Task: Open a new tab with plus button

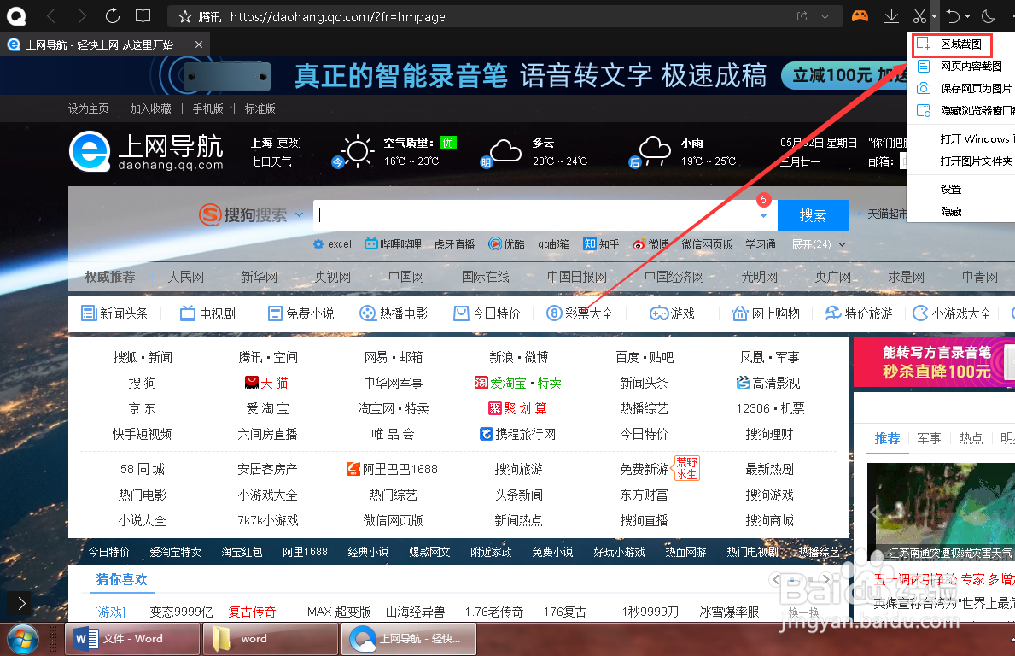Action: (225, 44)
